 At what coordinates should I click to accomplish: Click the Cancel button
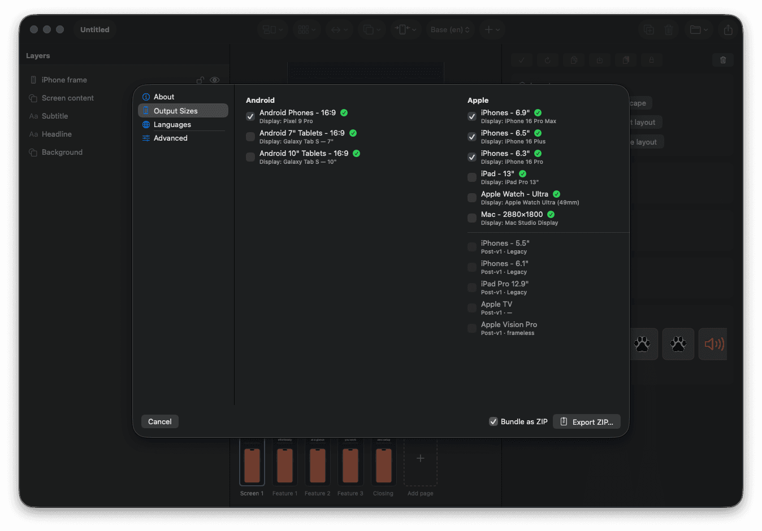[x=160, y=421]
